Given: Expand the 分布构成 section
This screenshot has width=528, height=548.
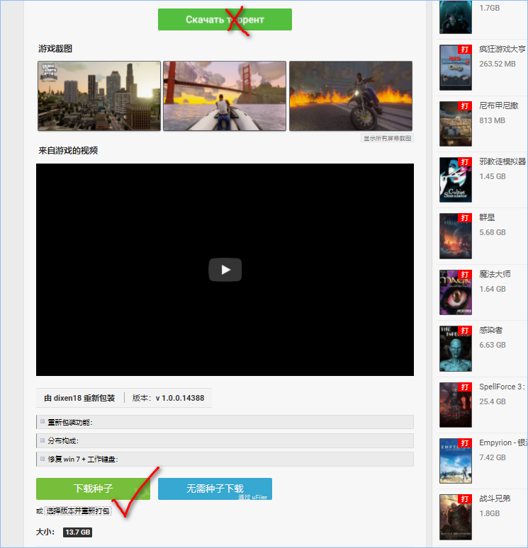Looking at the screenshot, I should coord(62,440).
